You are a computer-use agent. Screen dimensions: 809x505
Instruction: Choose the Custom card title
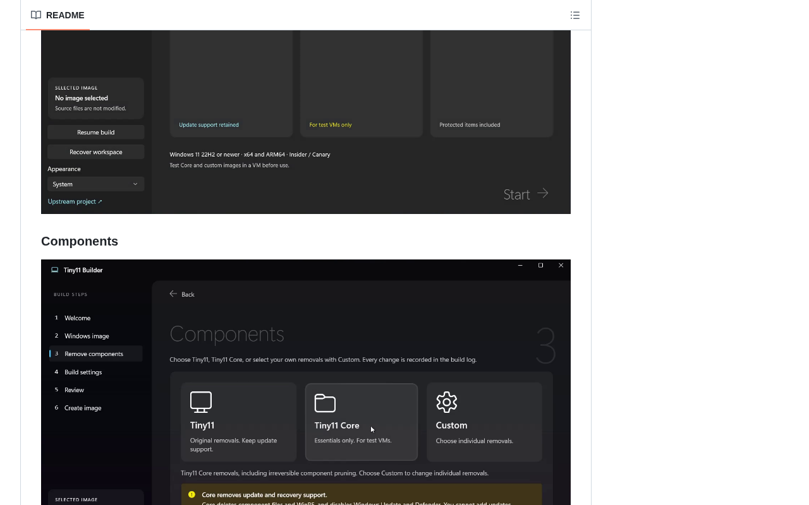pyautogui.click(x=452, y=425)
